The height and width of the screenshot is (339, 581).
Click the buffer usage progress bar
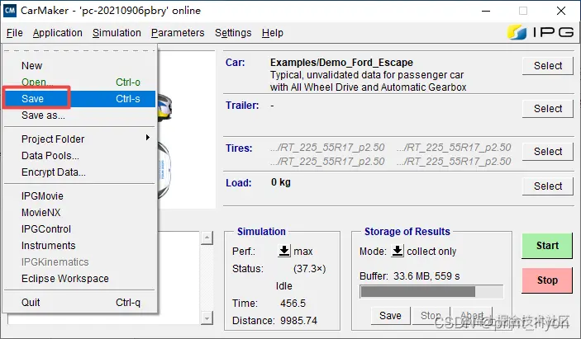[431, 291]
